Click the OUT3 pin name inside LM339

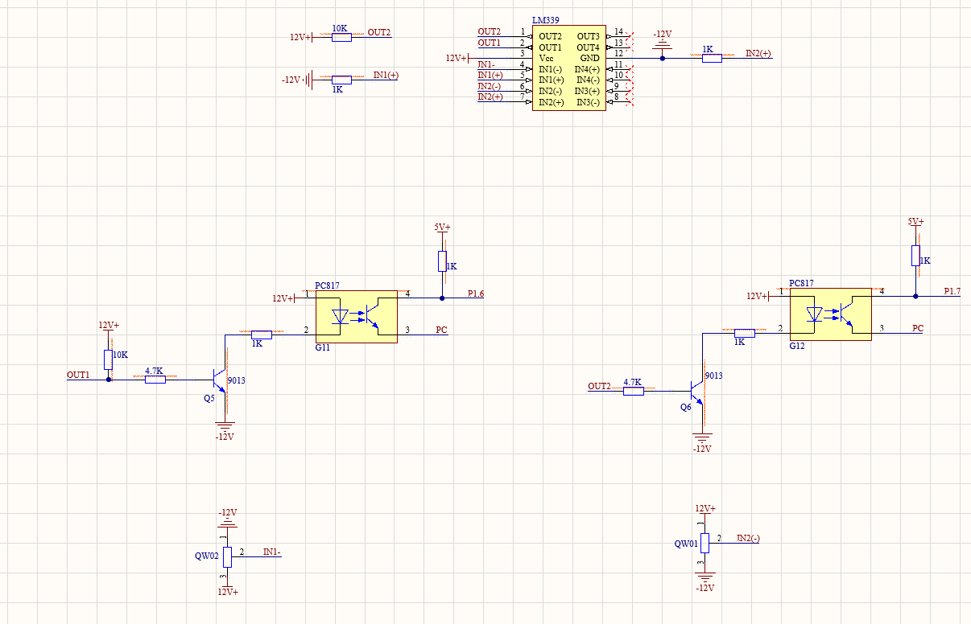588,36
